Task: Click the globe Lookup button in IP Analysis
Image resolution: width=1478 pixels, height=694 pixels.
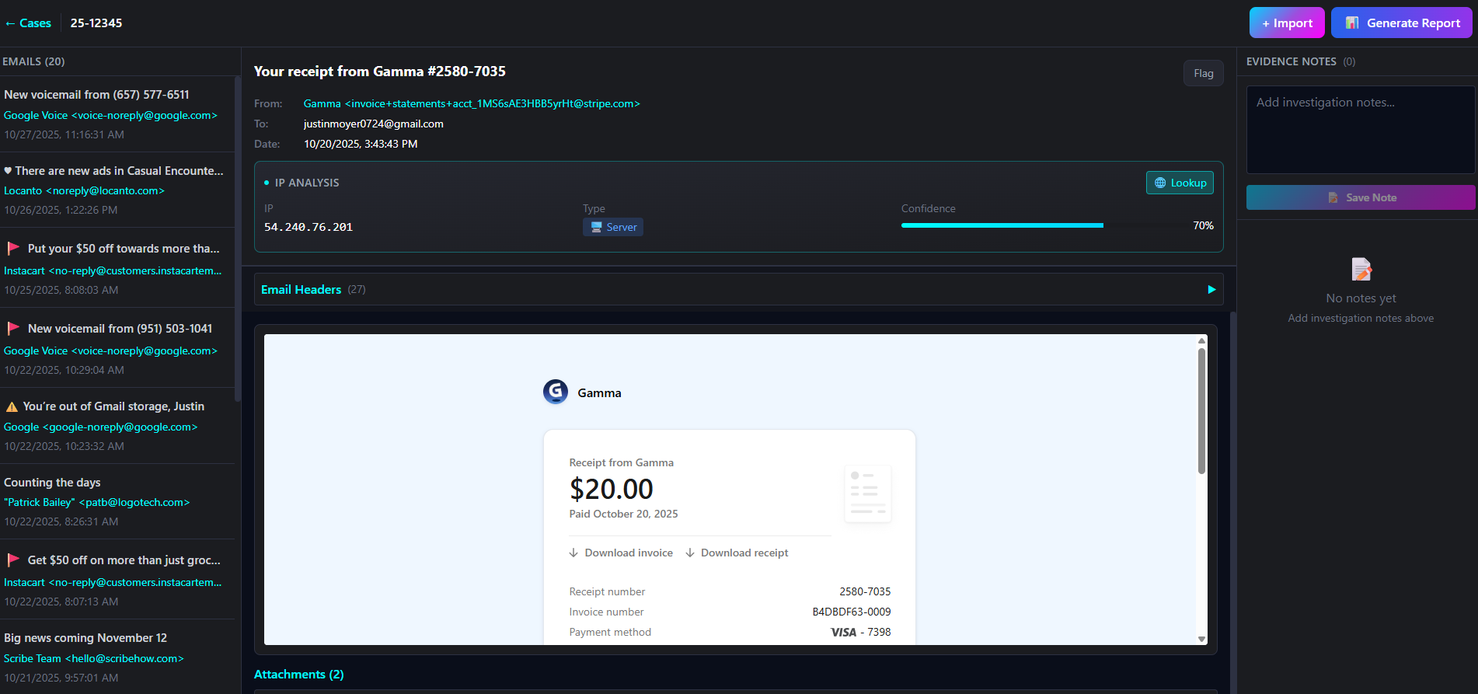Action: pyautogui.click(x=1180, y=183)
